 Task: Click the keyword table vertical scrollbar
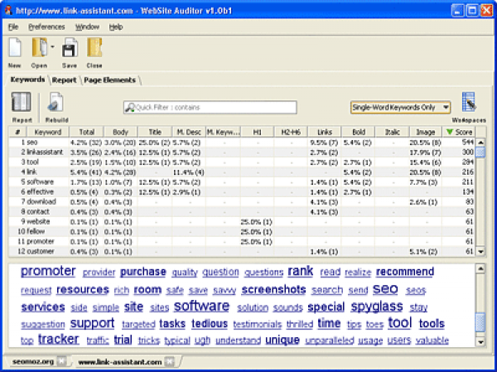tap(480, 199)
